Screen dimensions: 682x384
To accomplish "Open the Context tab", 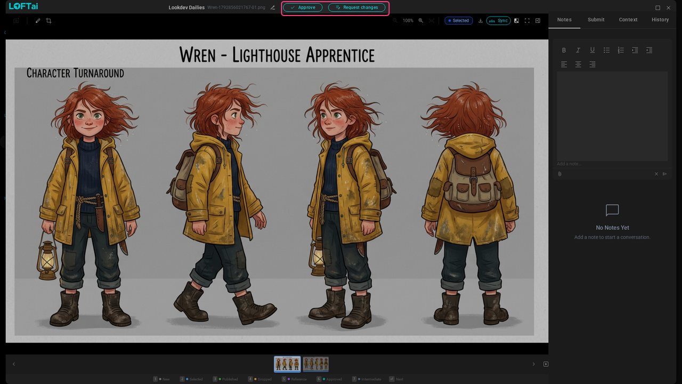I will coord(628,20).
